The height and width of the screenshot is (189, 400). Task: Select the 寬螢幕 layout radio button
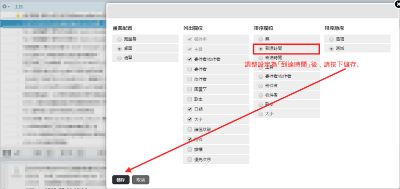(119, 39)
